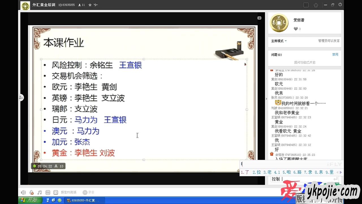Viewport: 362px width, 204px height.
Task: Click the fullscreen icon above the slide
Action: (x=259, y=18)
